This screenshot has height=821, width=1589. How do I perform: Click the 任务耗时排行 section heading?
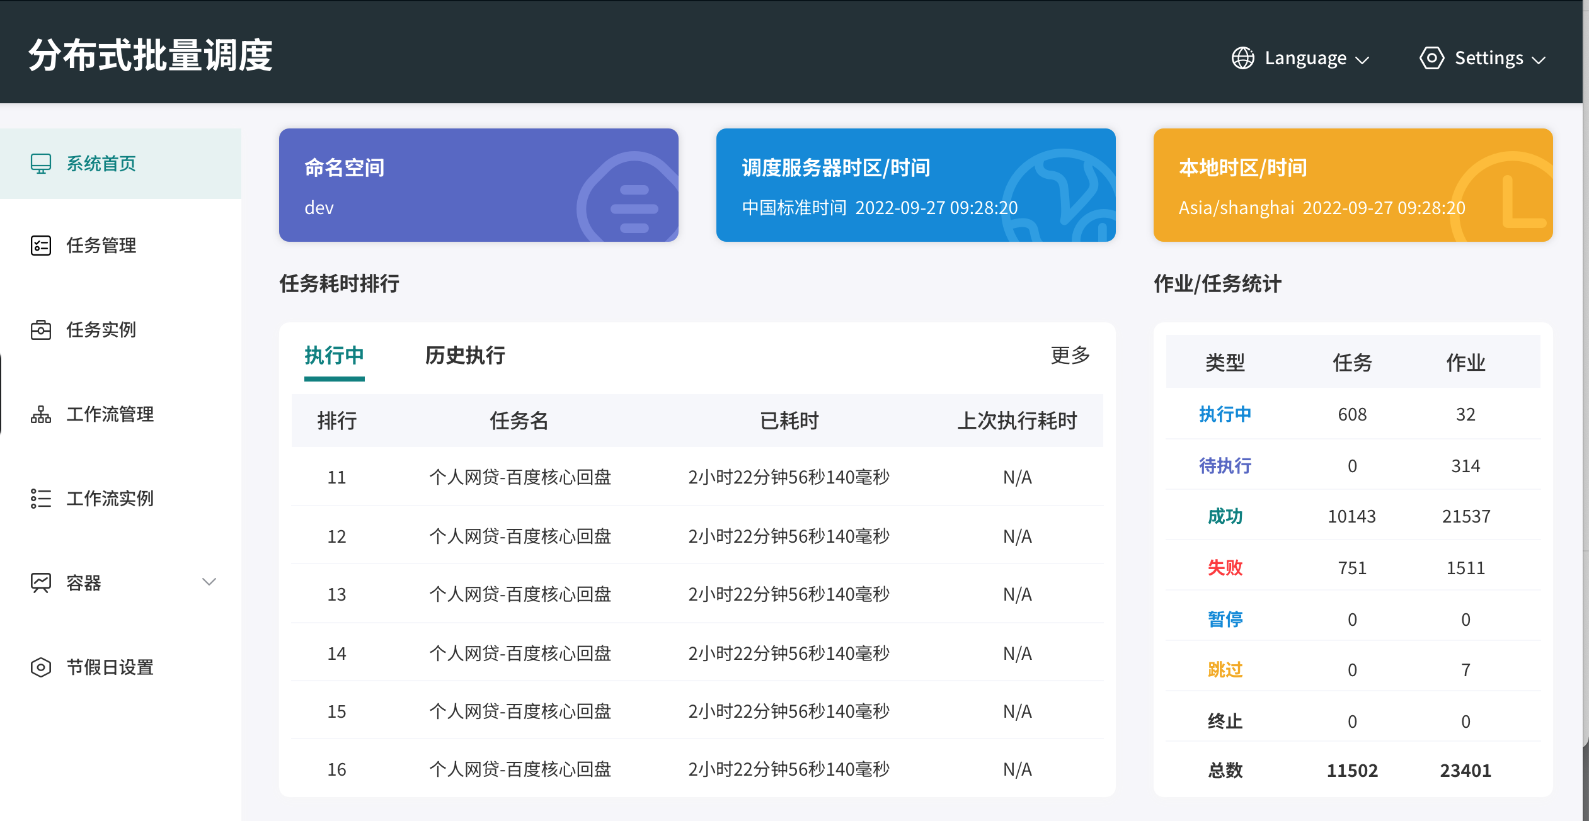(x=340, y=283)
